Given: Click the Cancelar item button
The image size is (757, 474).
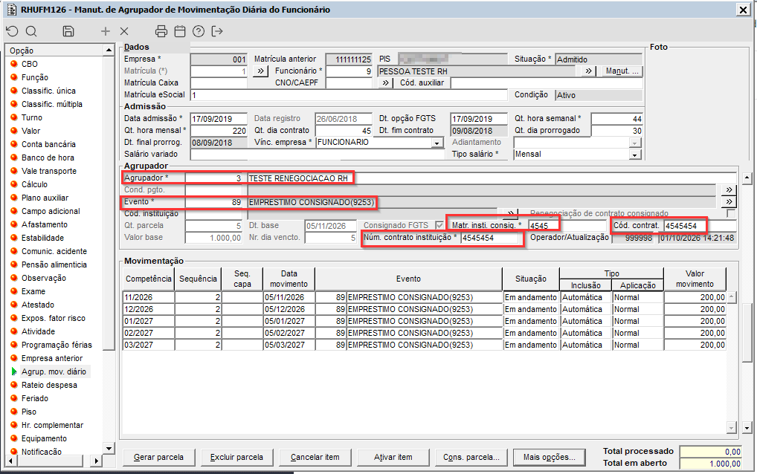Looking at the screenshot, I should (x=315, y=457).
